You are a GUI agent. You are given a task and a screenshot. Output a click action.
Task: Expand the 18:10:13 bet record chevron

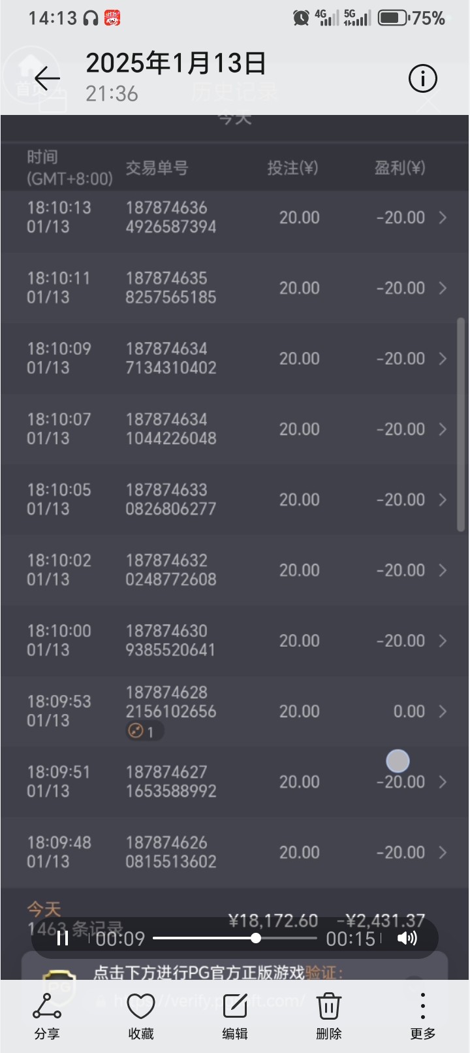coord(443,218)
